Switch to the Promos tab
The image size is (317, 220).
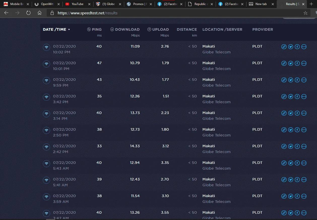click(139, 4)
